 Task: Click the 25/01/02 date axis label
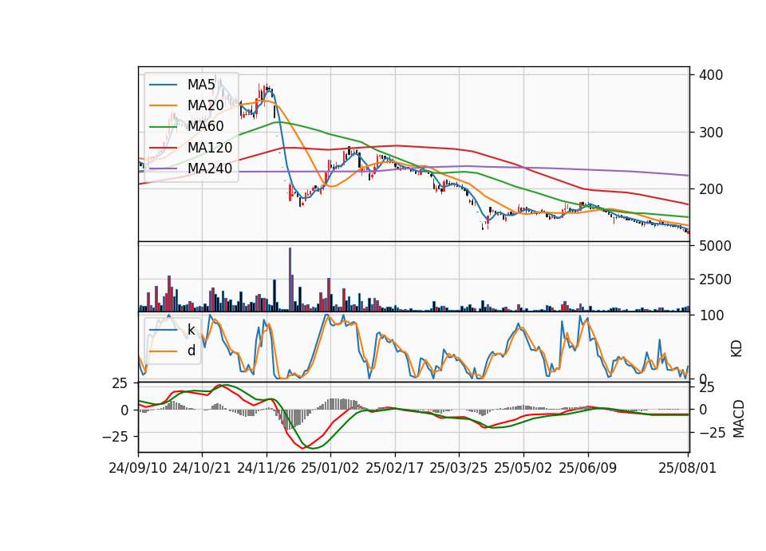[330, 468]
